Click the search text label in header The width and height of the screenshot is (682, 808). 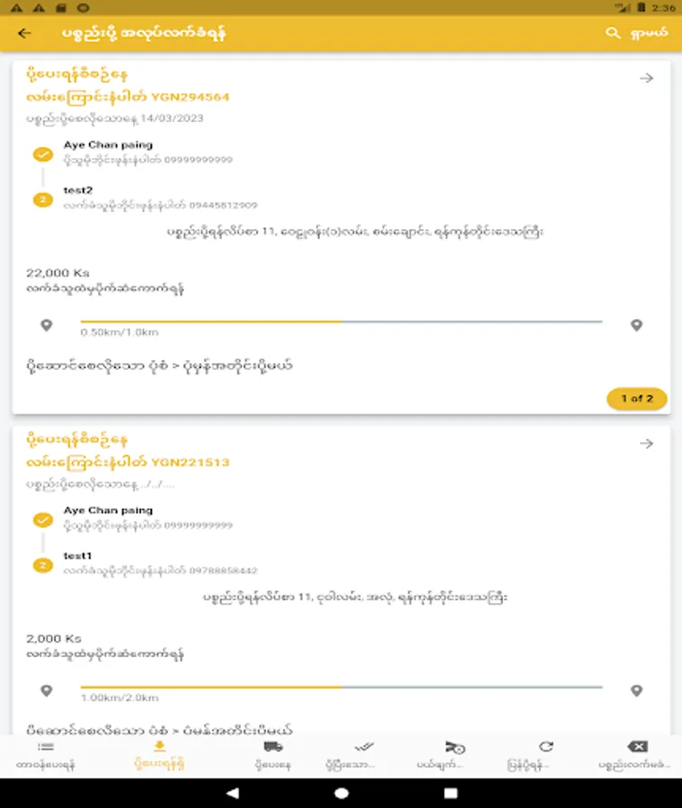pos(649,33)
